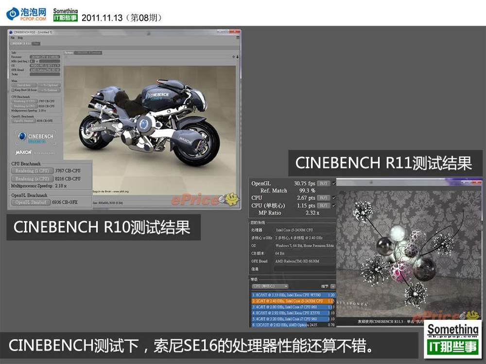Toggle the OpenGL test checkbox in R11
Viewport: 486px width, 364px height.
[x=334, y=183]
